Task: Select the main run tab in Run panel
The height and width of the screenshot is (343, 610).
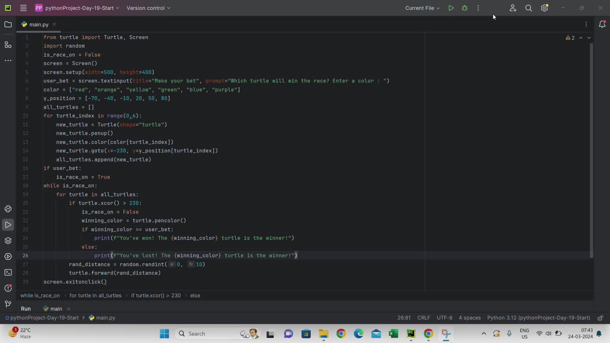Action: [x=56, y=309]
